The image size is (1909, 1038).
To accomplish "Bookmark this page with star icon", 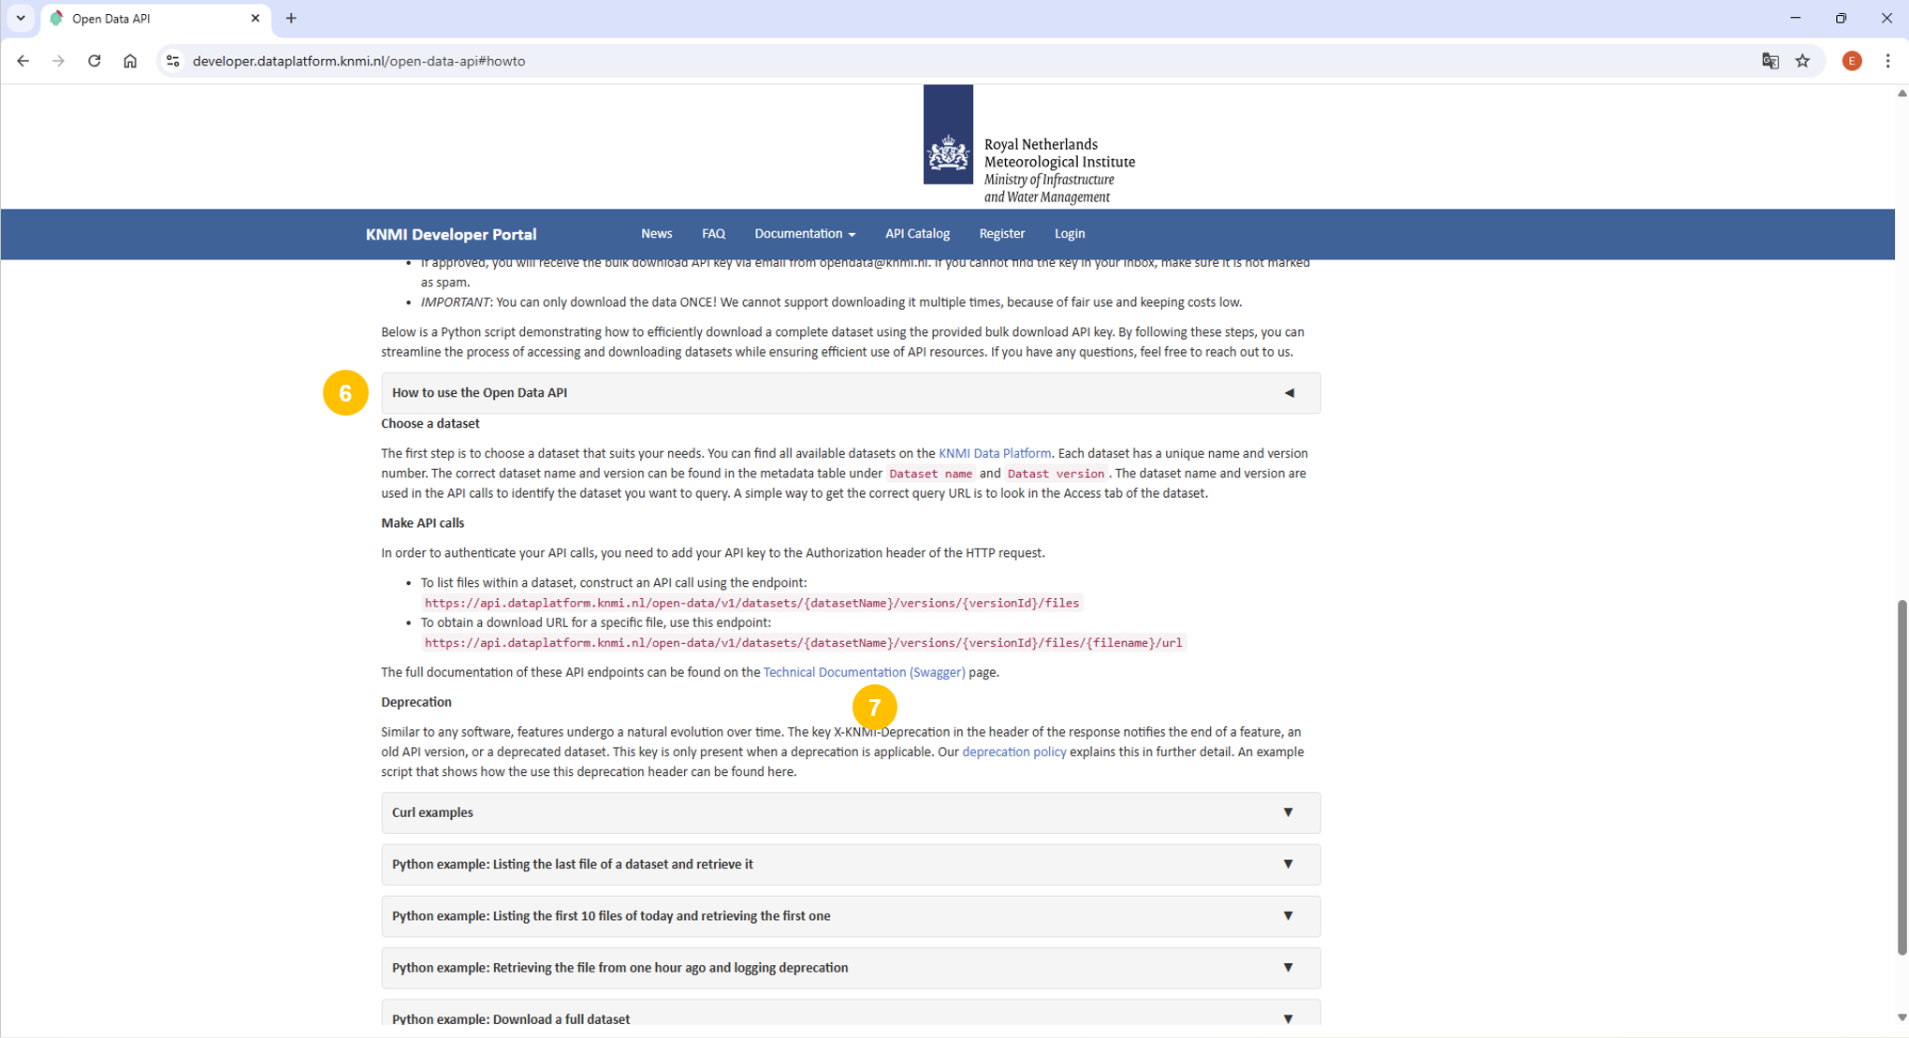I will (1802, 61).
